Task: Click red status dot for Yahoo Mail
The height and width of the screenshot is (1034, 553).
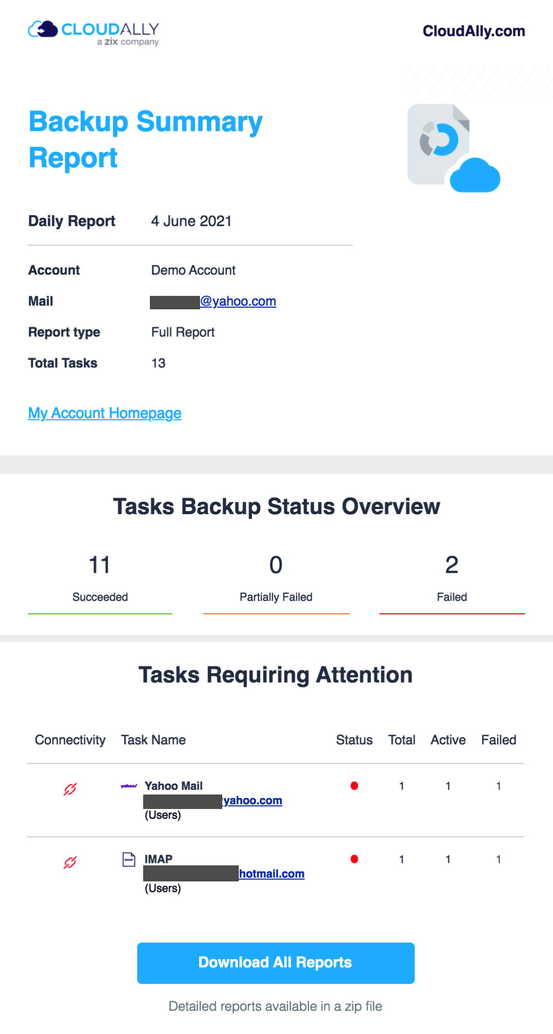Action: pos(355,786)
